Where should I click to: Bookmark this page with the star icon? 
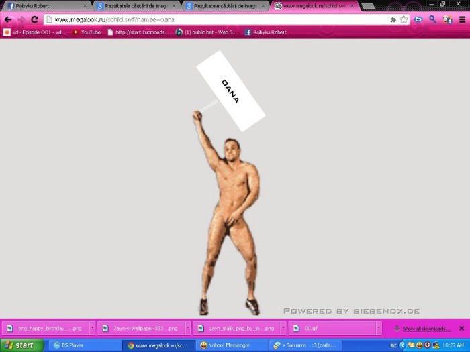404,19
